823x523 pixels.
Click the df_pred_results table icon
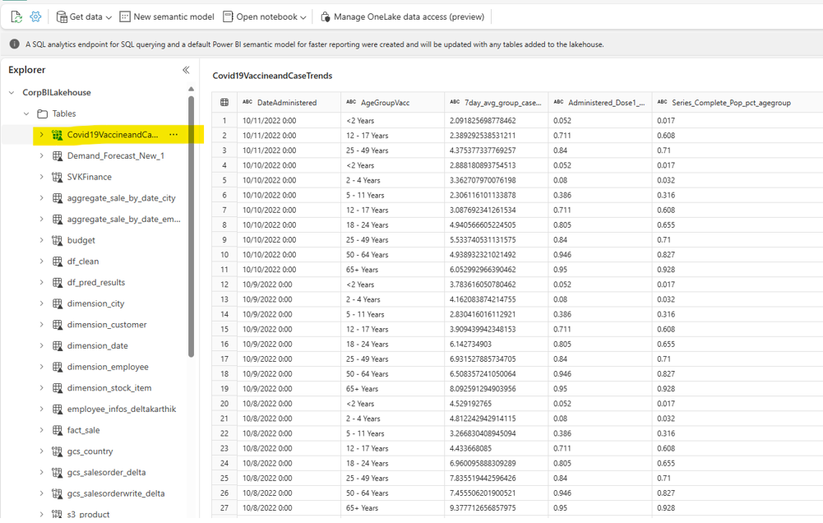coord(58,283)
